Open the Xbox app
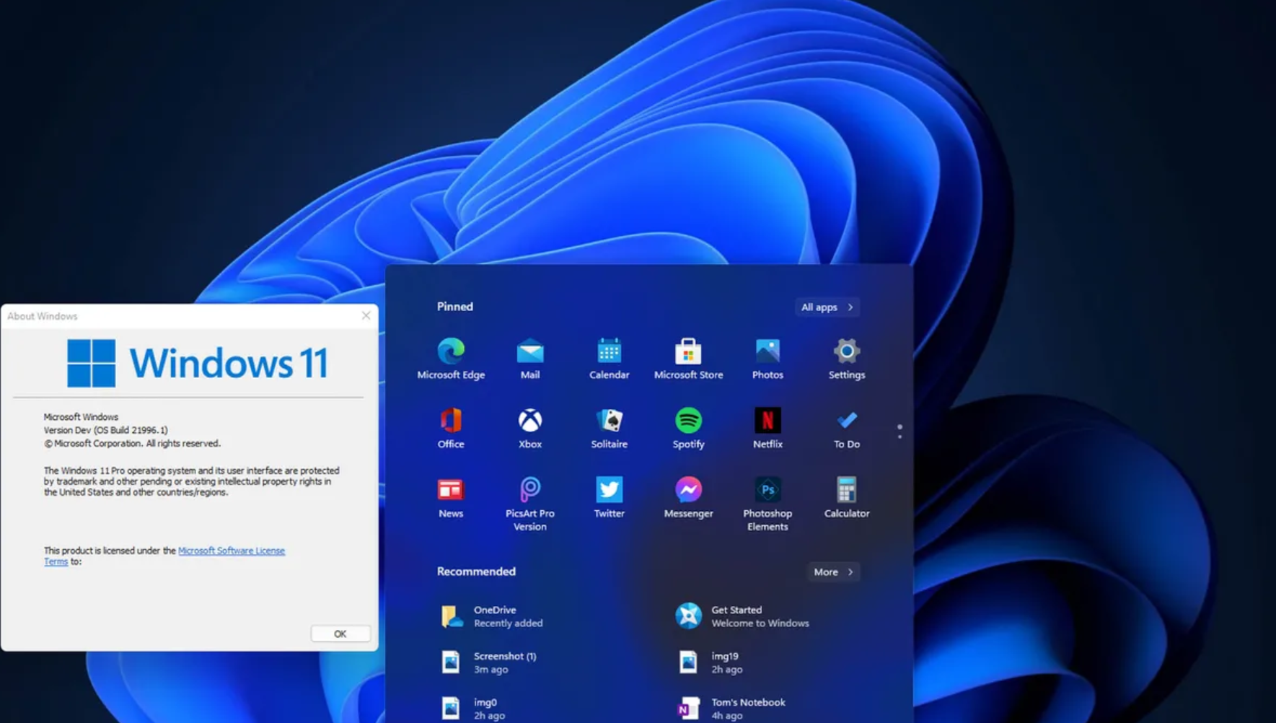The height and width of the screenshot is (723, 1276). tap(530, 428)
